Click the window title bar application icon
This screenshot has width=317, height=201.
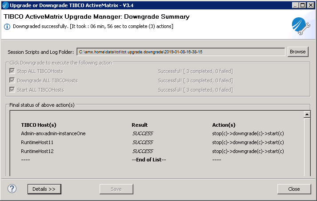pyautogui.click(x=5, y=5)
